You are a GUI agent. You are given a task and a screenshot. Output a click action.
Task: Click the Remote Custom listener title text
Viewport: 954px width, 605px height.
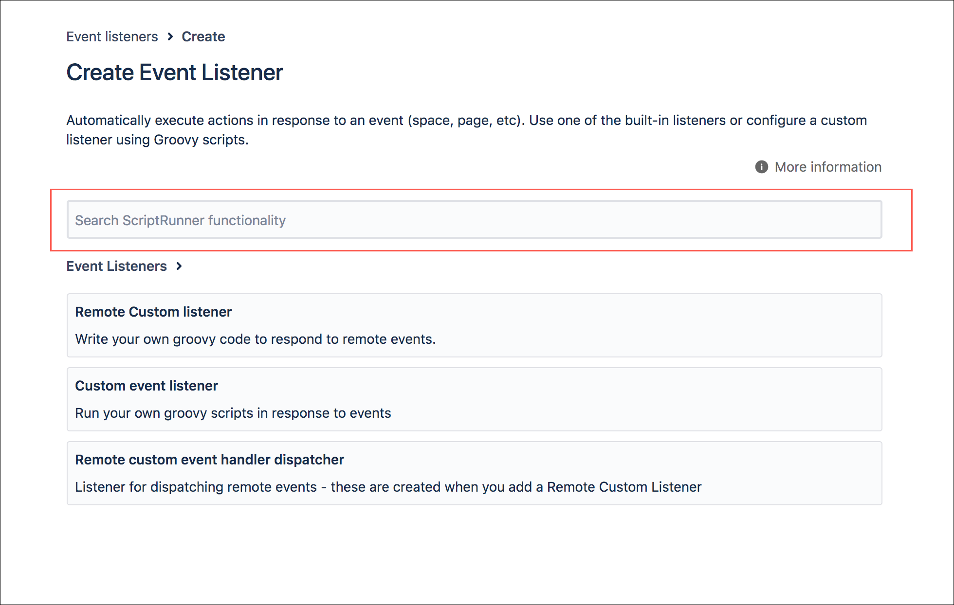pos(153,312)
